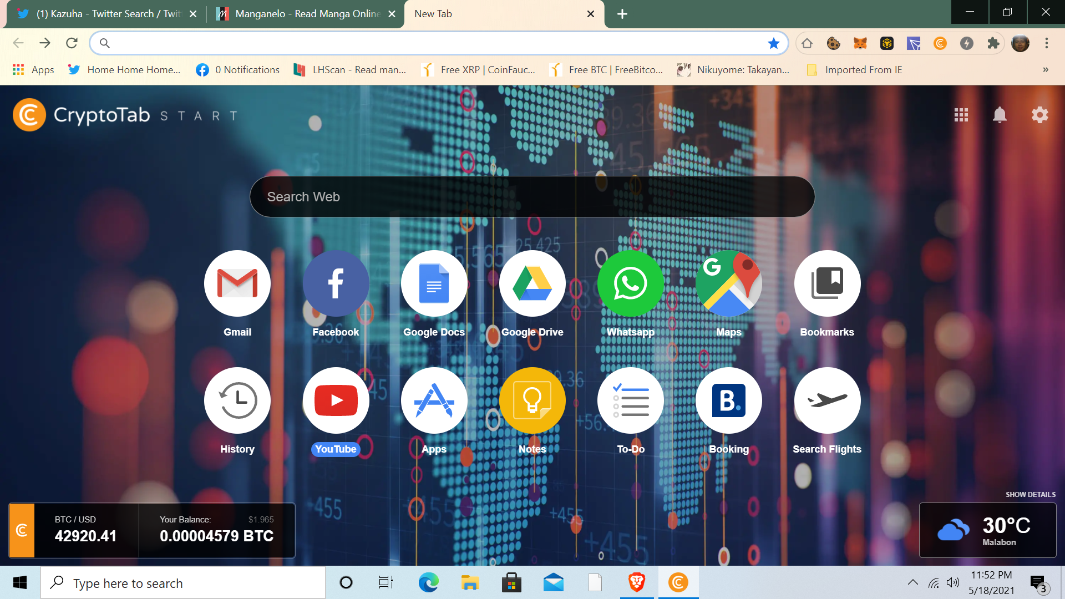Viewport: 1065px width, 599px height.
Task: Open the Malabon weather widget
Action: click(x=988, y=530)
